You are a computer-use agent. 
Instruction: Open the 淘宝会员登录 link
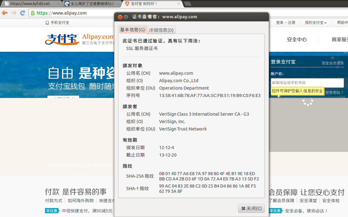[332, 63]
